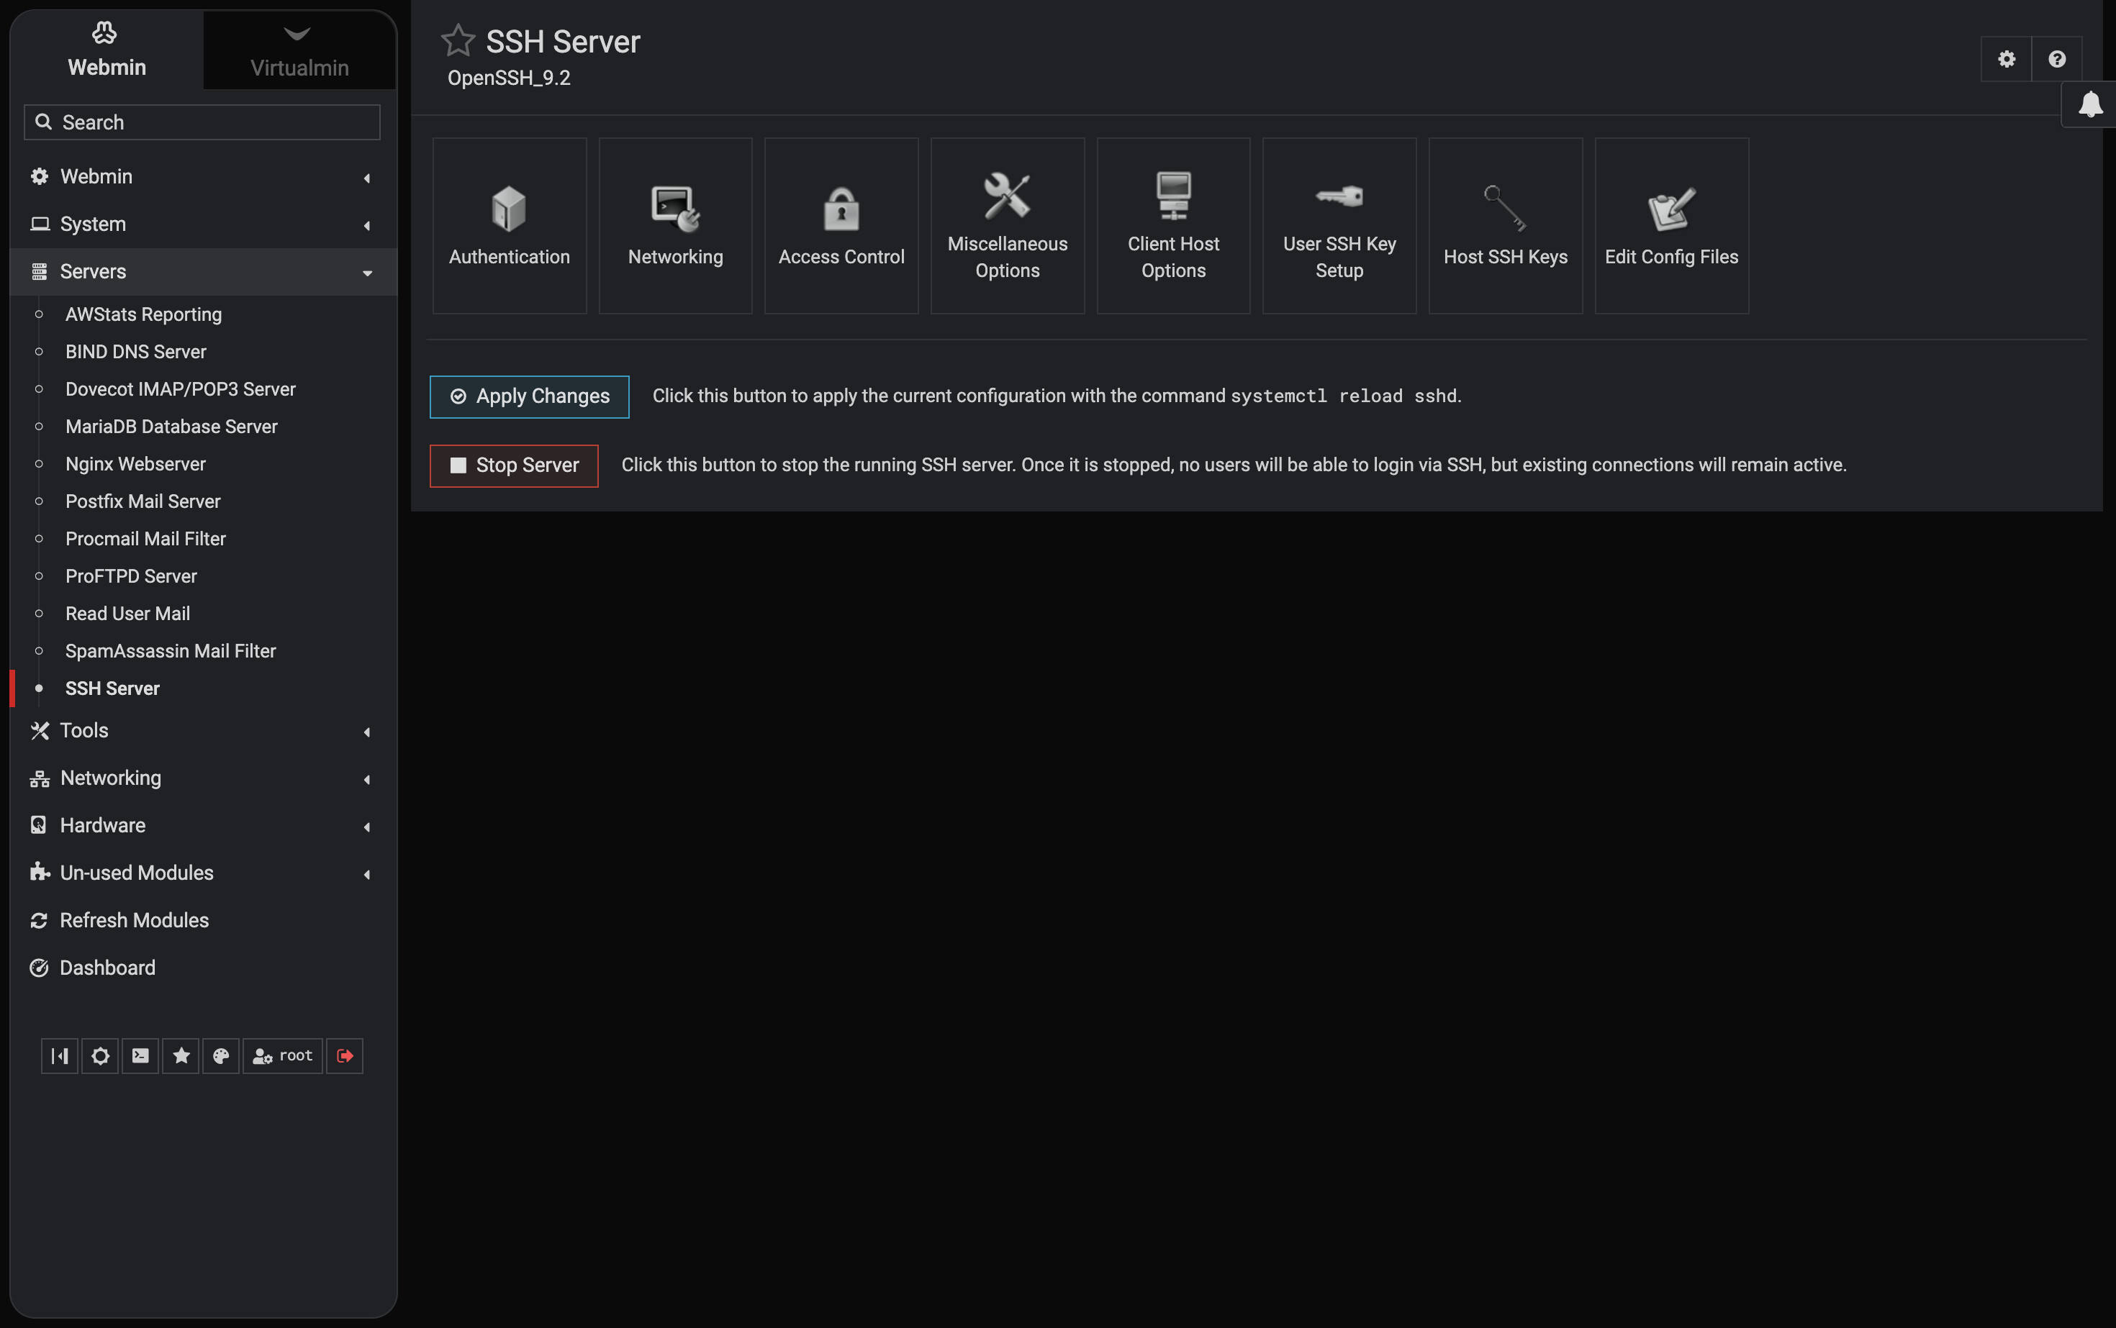Open the Access Control lock icon
This screenshot has width=2116, height=1328.
tap(841, 210)
